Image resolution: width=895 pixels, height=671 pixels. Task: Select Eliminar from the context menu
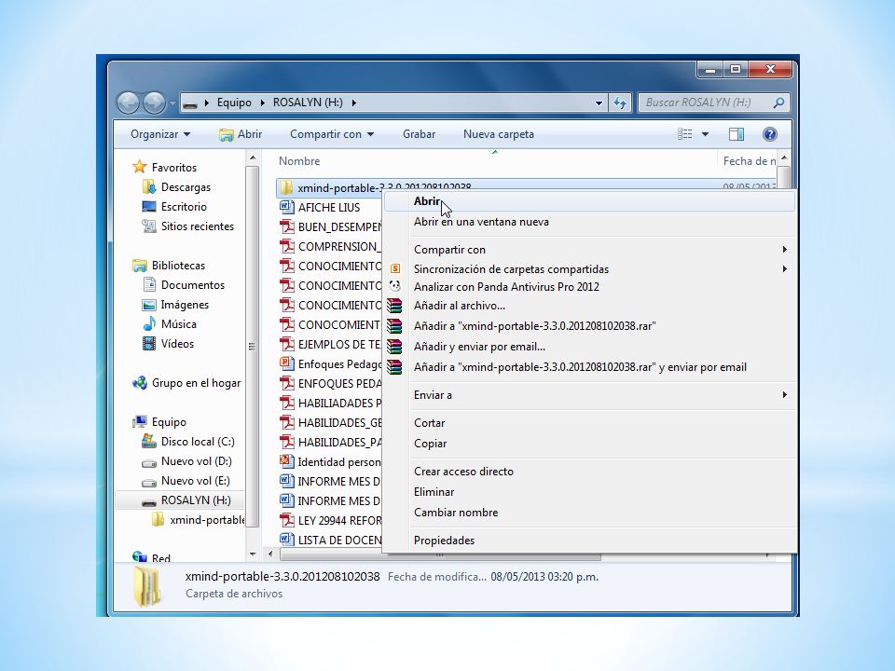[x=589, y=492]
